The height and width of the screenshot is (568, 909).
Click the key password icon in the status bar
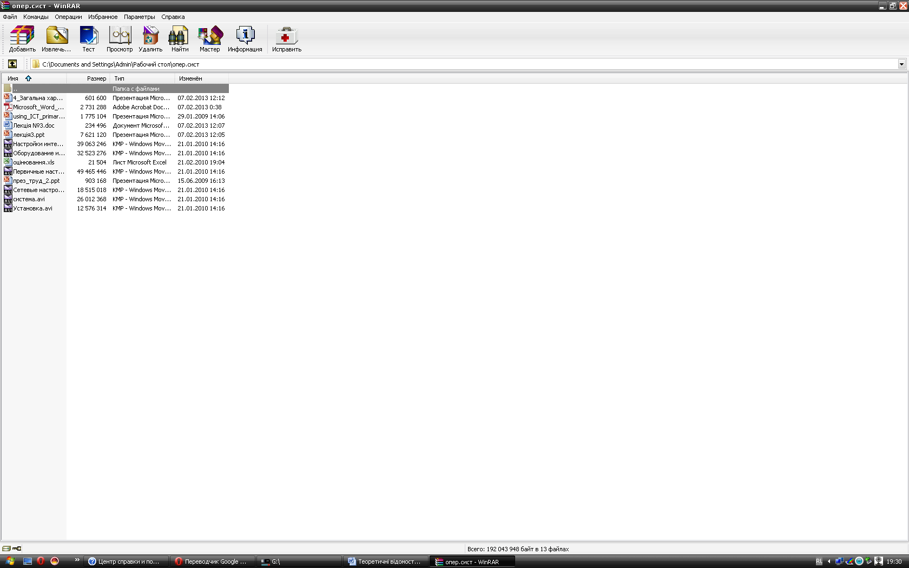[17, 549]
